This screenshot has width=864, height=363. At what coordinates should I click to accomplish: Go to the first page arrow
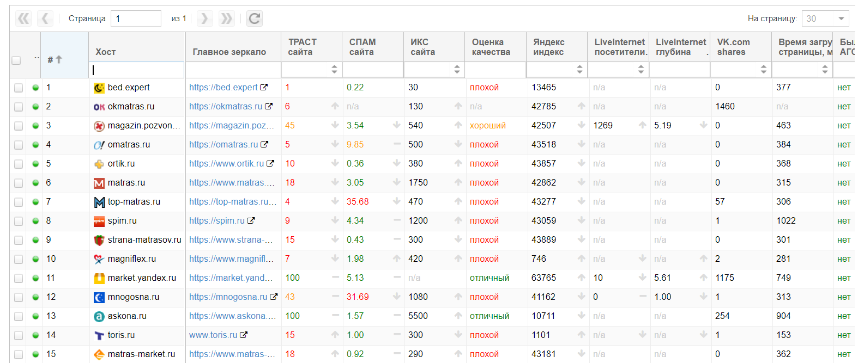[x=23, y=19]
